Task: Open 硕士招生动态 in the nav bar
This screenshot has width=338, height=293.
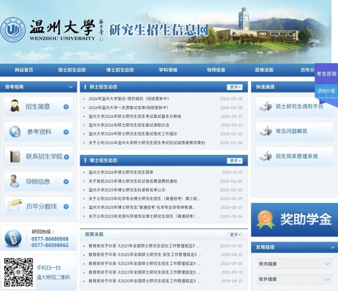Action: pos(72,70)
